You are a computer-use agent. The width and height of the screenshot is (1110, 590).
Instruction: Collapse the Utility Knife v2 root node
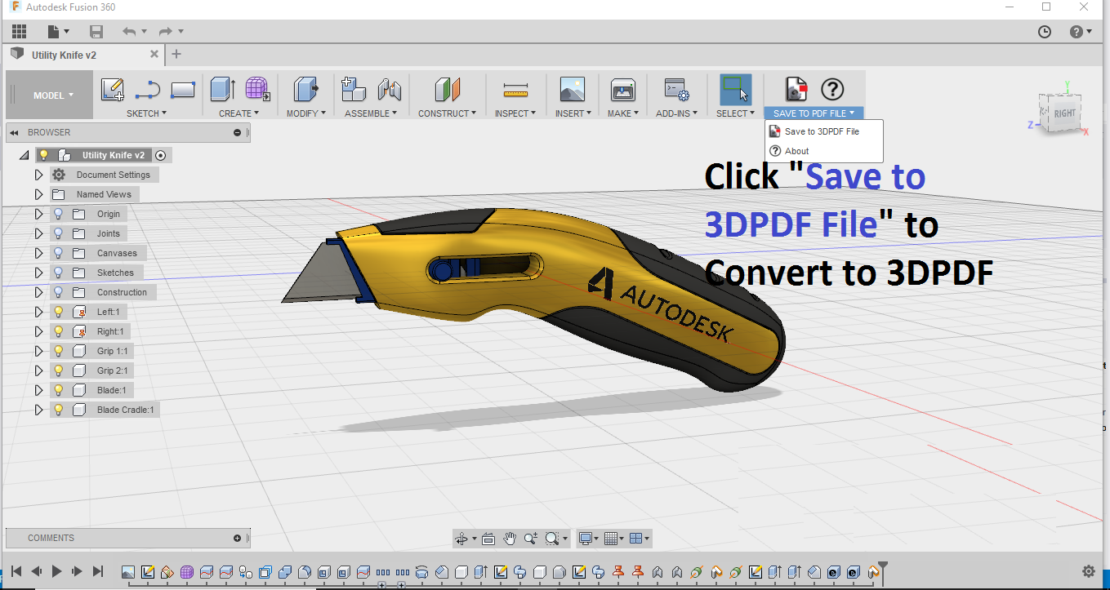pyautogui.click(x=24, y=155)
